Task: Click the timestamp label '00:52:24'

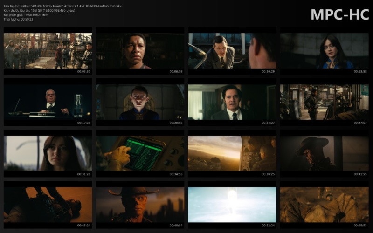Action: (268, 226)
